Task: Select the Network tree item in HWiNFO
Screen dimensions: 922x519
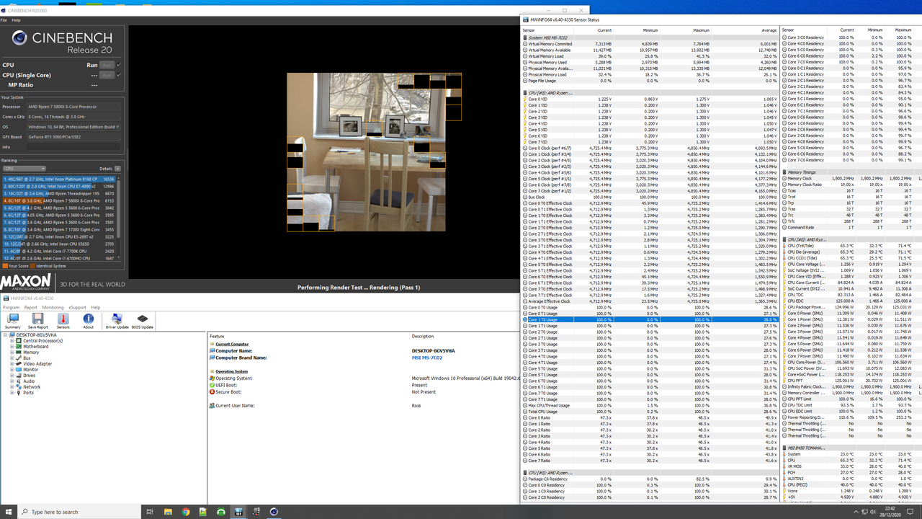Action: pos(32,386)
